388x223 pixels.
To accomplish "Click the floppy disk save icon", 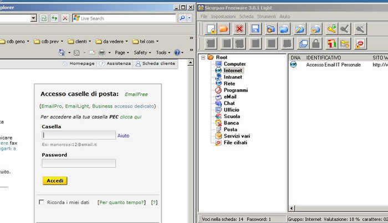I will [255, 28].
